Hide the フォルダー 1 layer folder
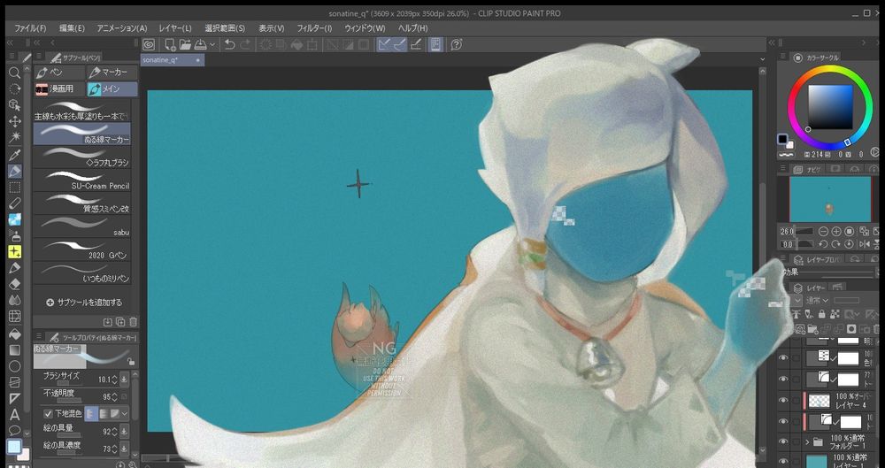 pos(783,441)
